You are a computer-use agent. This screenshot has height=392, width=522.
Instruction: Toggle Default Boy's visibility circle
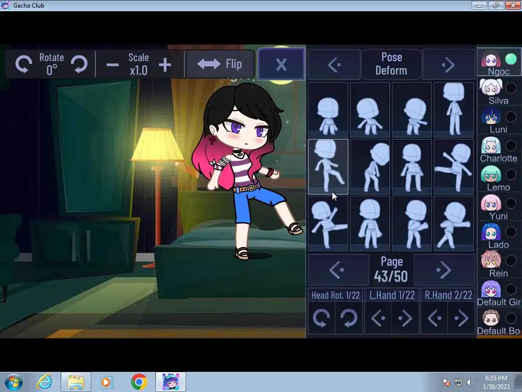click(511, 318)
